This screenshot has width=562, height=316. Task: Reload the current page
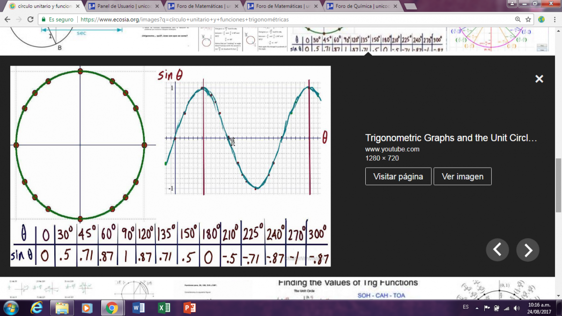coord(30,20)
